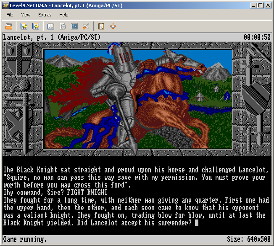Click the Level9.Net title bar app icon
The image size is (274, 246).
coord(5,5)
